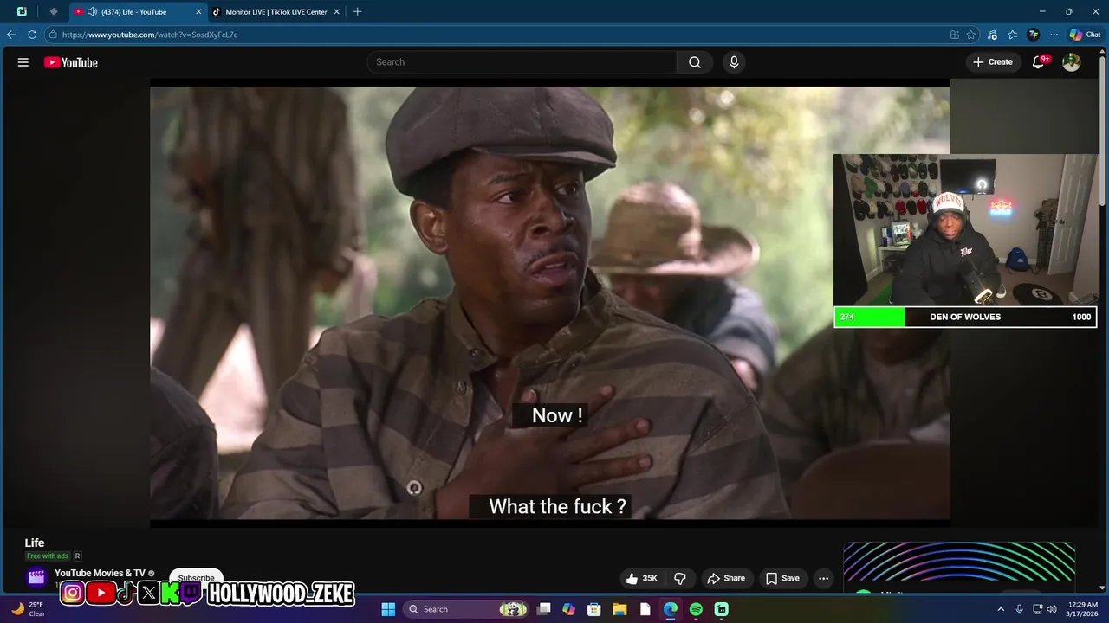1109x623 pixels.
Task: Open browser profile avatar in toolbar
Action: 1033,35
